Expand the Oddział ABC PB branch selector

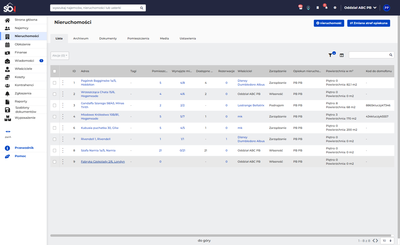[360, 8]
